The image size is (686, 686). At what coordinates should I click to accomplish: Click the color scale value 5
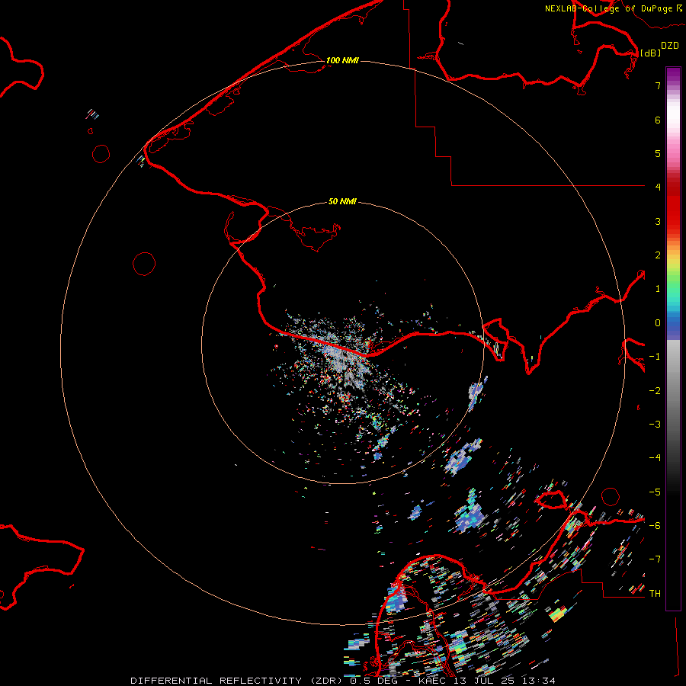pyautogui.click(x=658, y=153)
